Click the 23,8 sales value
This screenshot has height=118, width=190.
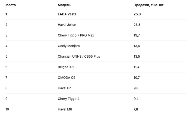(x=137, y=25)
